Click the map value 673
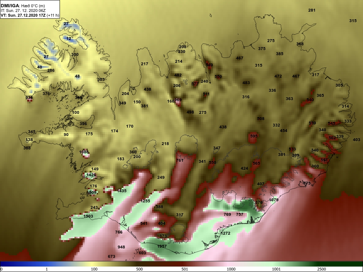Image resolution: width=363 pixels, height=272 pixels. point(111,256)
